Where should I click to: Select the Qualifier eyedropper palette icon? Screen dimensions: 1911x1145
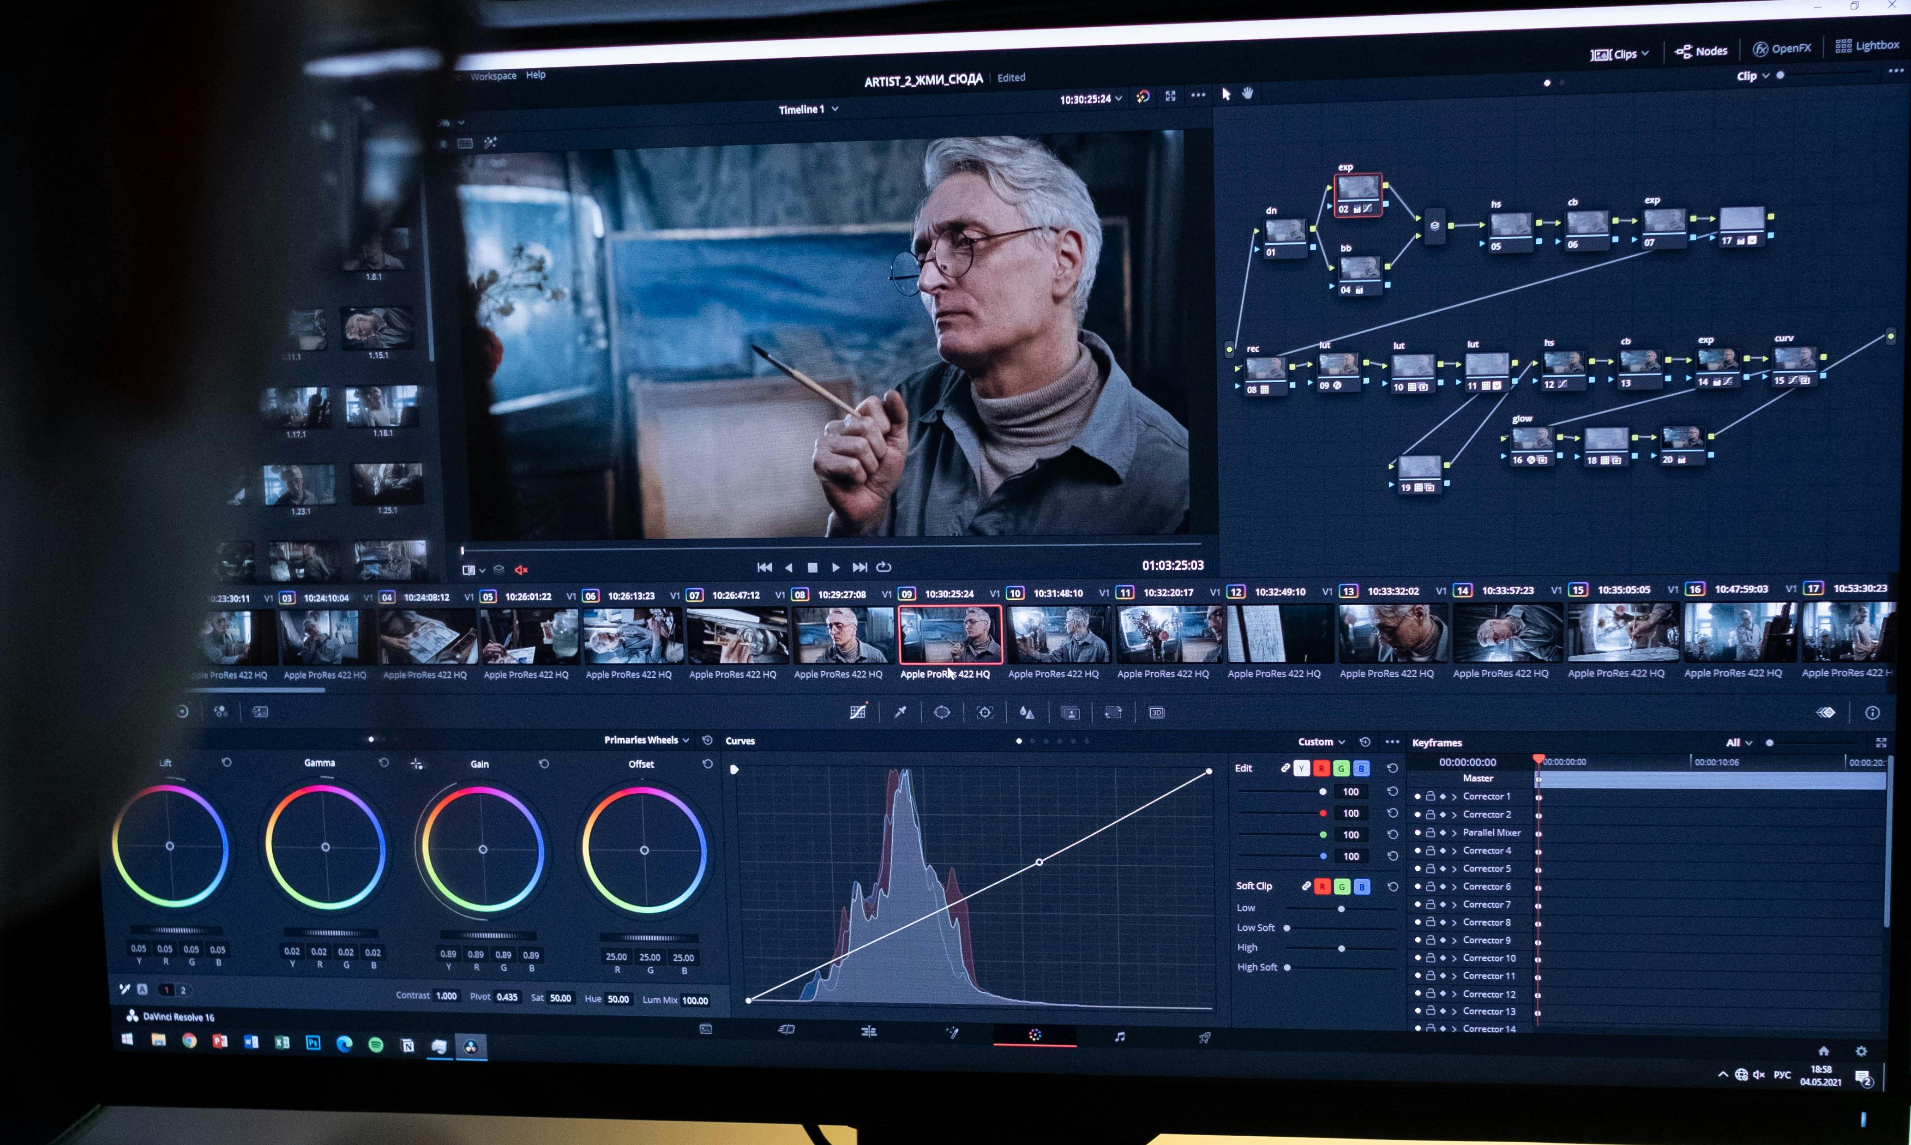(x=900, y=712)
